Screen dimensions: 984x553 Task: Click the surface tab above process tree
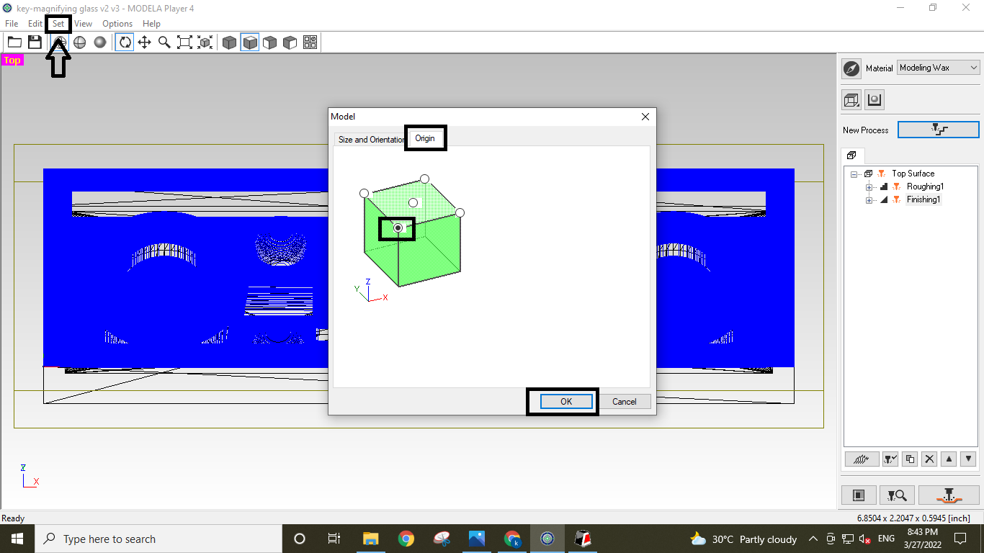pyautogui.click(x=851, y=156)
